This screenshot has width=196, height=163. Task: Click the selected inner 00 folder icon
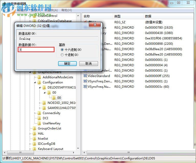(54, 98)
